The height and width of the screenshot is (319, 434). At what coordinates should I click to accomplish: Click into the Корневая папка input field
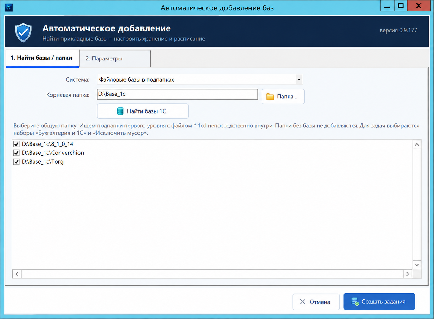(x=178, y=94)
